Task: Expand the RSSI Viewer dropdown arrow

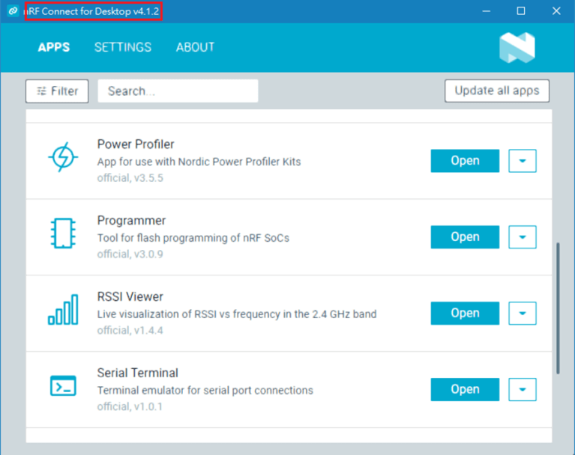Action: click(x=523, y=314)
